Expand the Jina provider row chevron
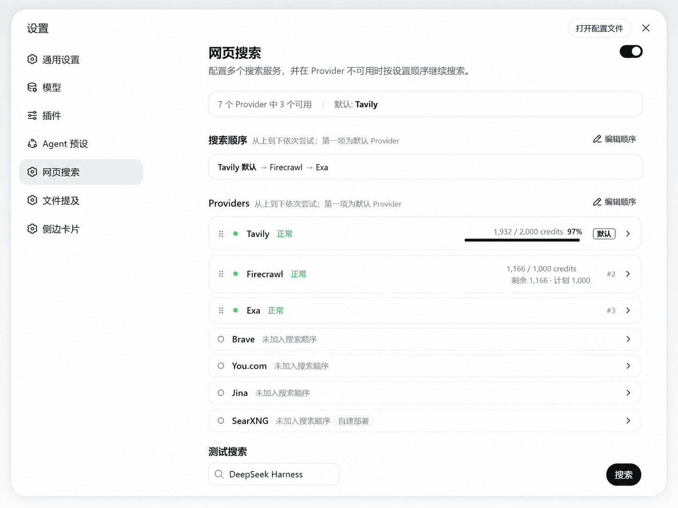Viewport: 678px width, 508px height. [x=628, y=393]
